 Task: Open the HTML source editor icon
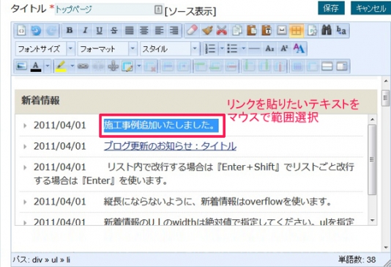point(21,31)
